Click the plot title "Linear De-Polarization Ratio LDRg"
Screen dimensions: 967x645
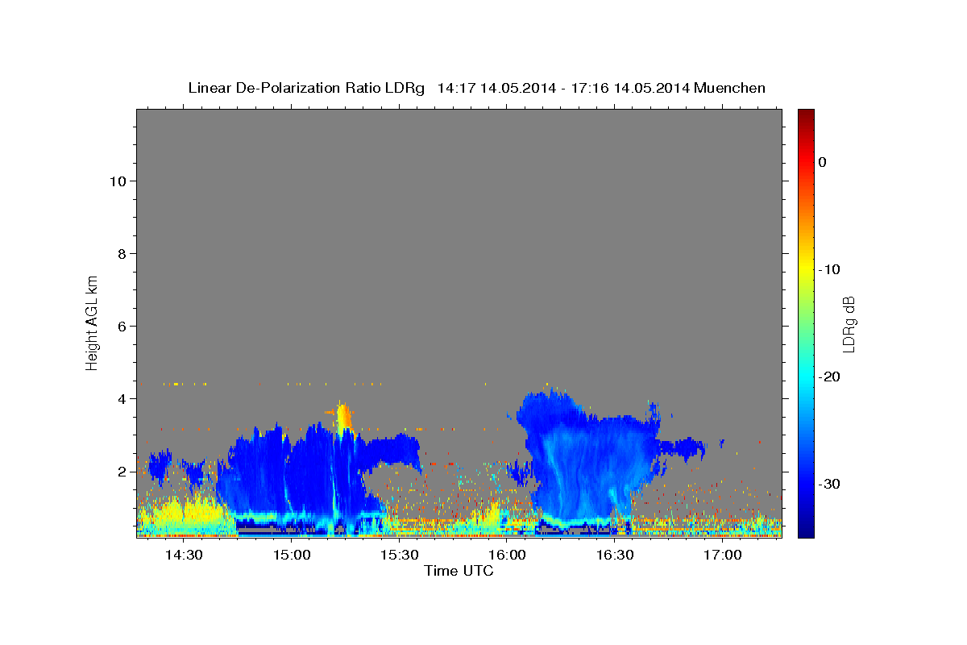pyautogui.click(x=306, y=88)
